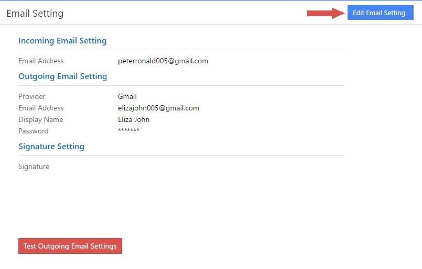Click the Edit Email Setting button

(x=380, y=13)
